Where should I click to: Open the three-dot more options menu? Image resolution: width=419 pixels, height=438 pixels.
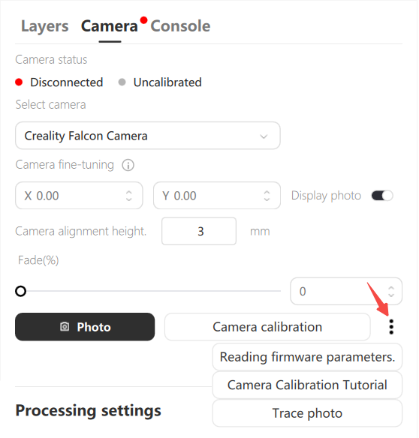(x=391, y=327)
